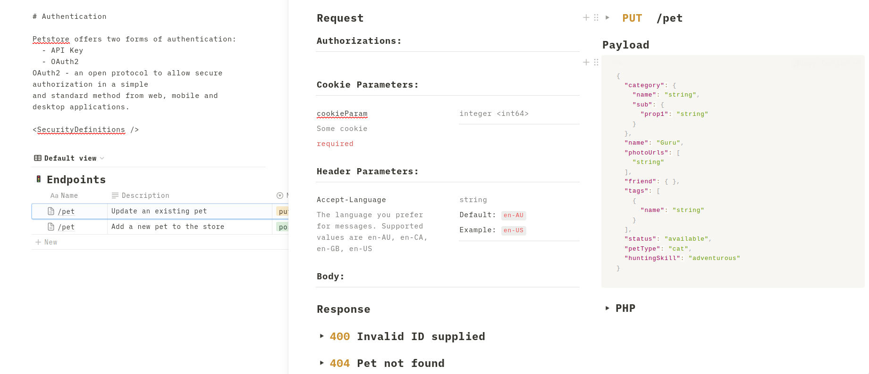Expand the PHP toggle section
This screenshot has height=374, width=869.
[x=607, y=308]
